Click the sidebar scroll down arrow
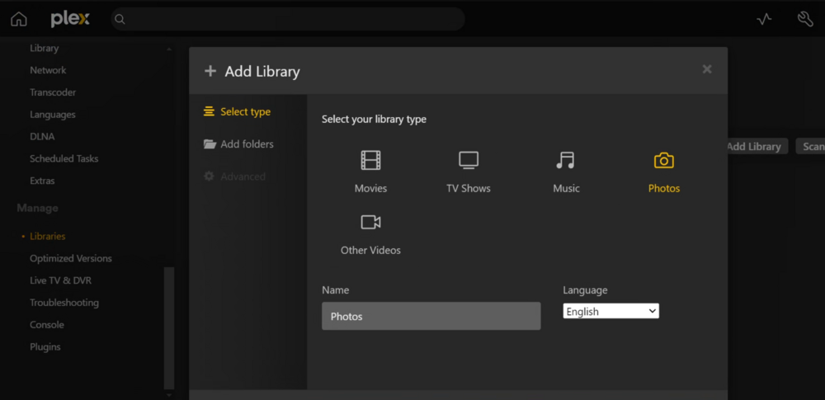The height and width of the screenshot is (400, 825). tap(169, 394)
